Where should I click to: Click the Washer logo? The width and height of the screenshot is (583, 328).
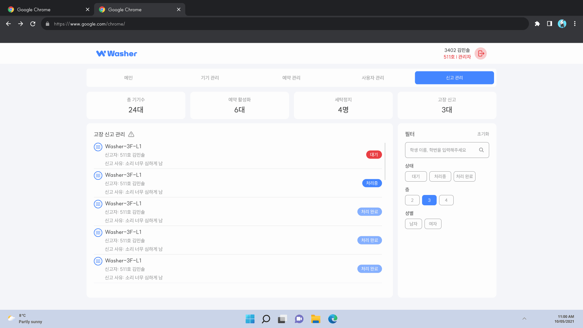(x=117, y=53)
